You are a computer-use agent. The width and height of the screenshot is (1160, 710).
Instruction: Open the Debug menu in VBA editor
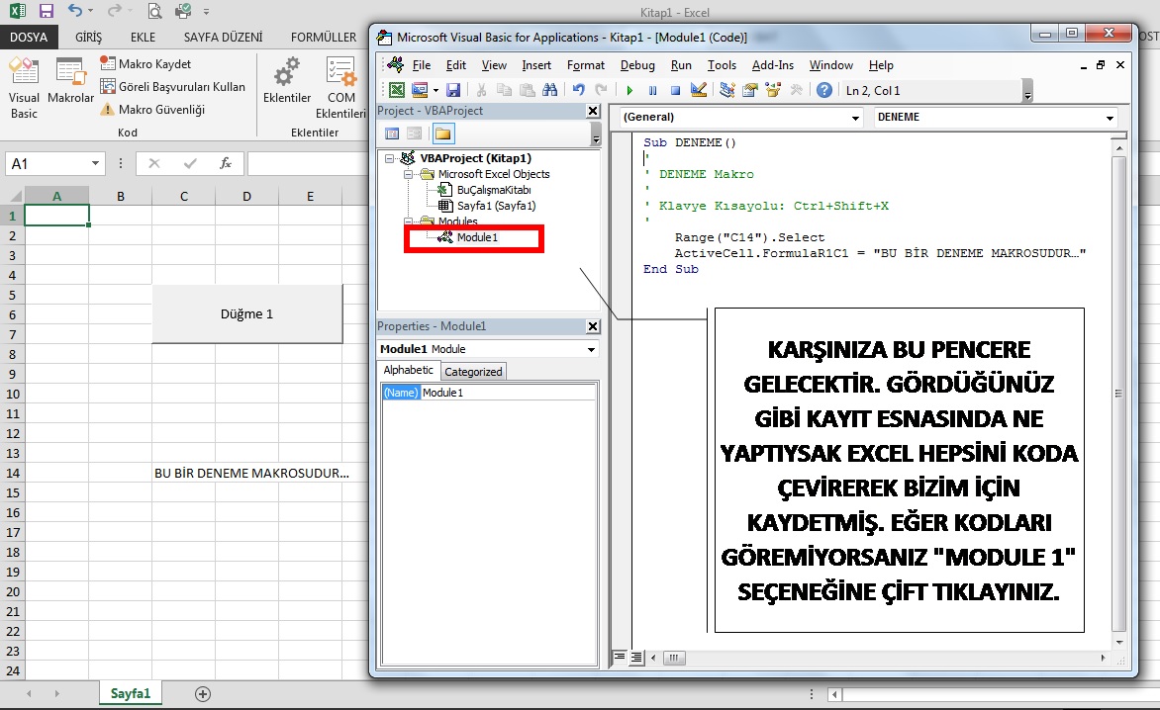click(637, 65)
